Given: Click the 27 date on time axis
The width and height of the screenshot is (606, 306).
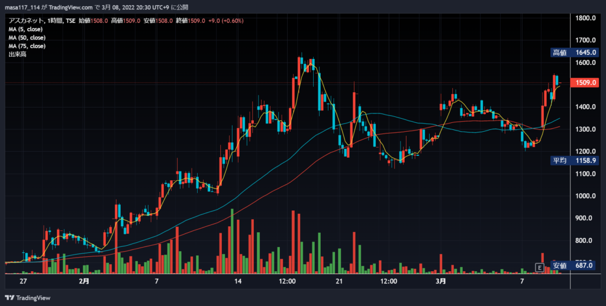Looking at the screenshot, I should pyautogui.click(x=23, y=281).
